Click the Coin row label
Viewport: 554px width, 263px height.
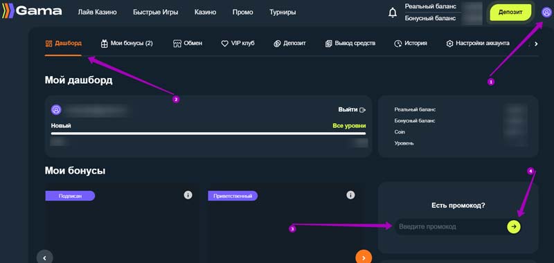(x=400, y=132)
